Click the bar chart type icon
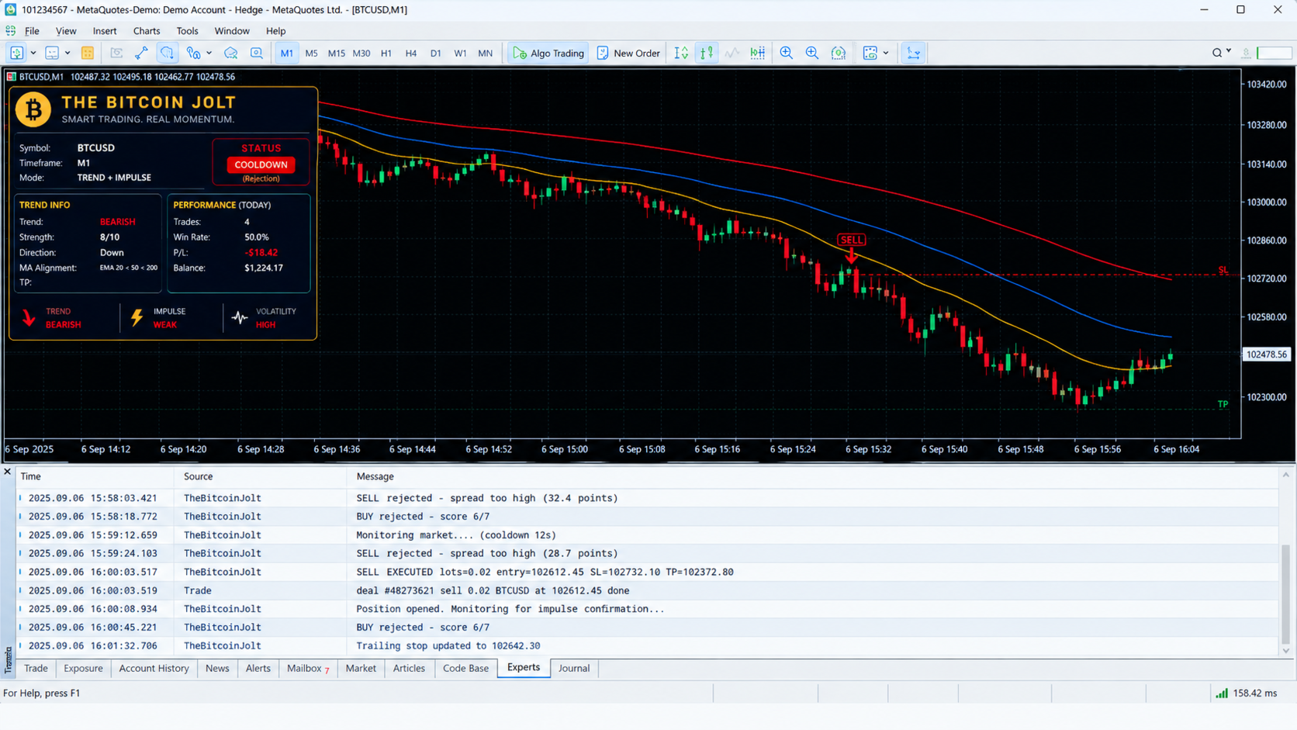The height and width of the screenshot is (730, 1297). pyautogui.click(x=681, y=53)
